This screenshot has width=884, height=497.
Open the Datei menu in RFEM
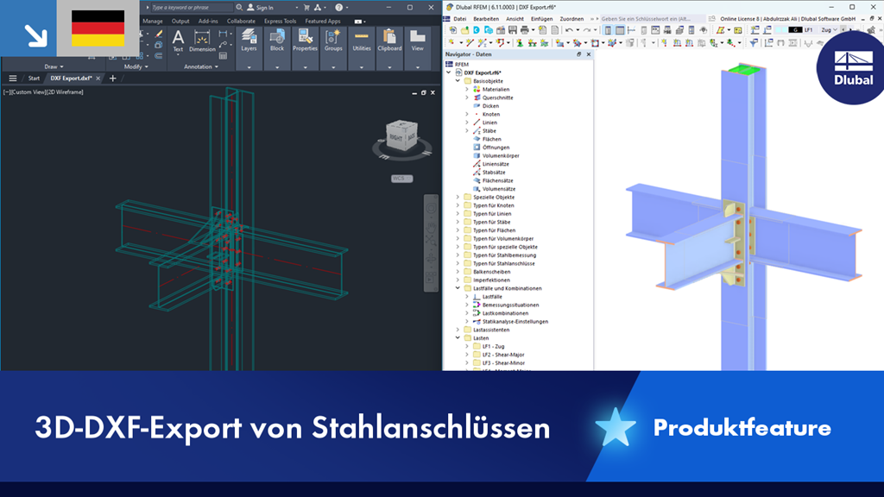[x=459, y=19]
